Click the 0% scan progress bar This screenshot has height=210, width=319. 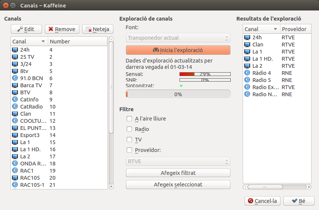pyautogui.click(x=178, y=94)
